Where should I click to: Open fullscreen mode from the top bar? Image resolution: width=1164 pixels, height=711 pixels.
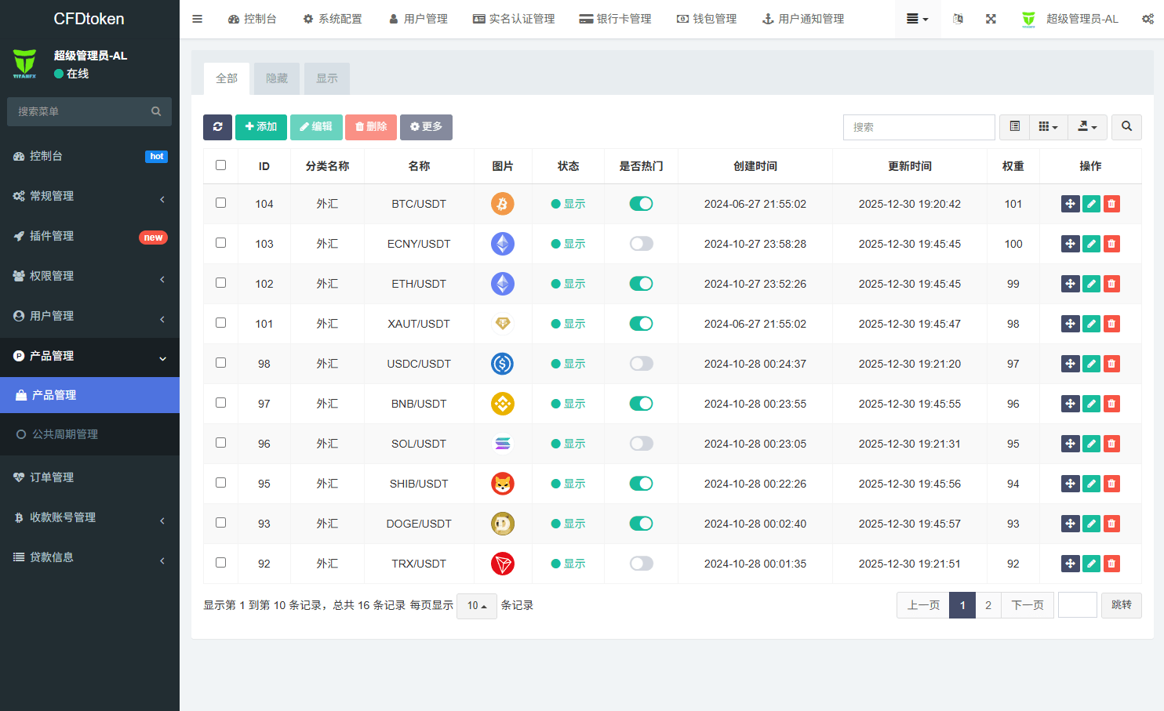(x=991, y=18)
